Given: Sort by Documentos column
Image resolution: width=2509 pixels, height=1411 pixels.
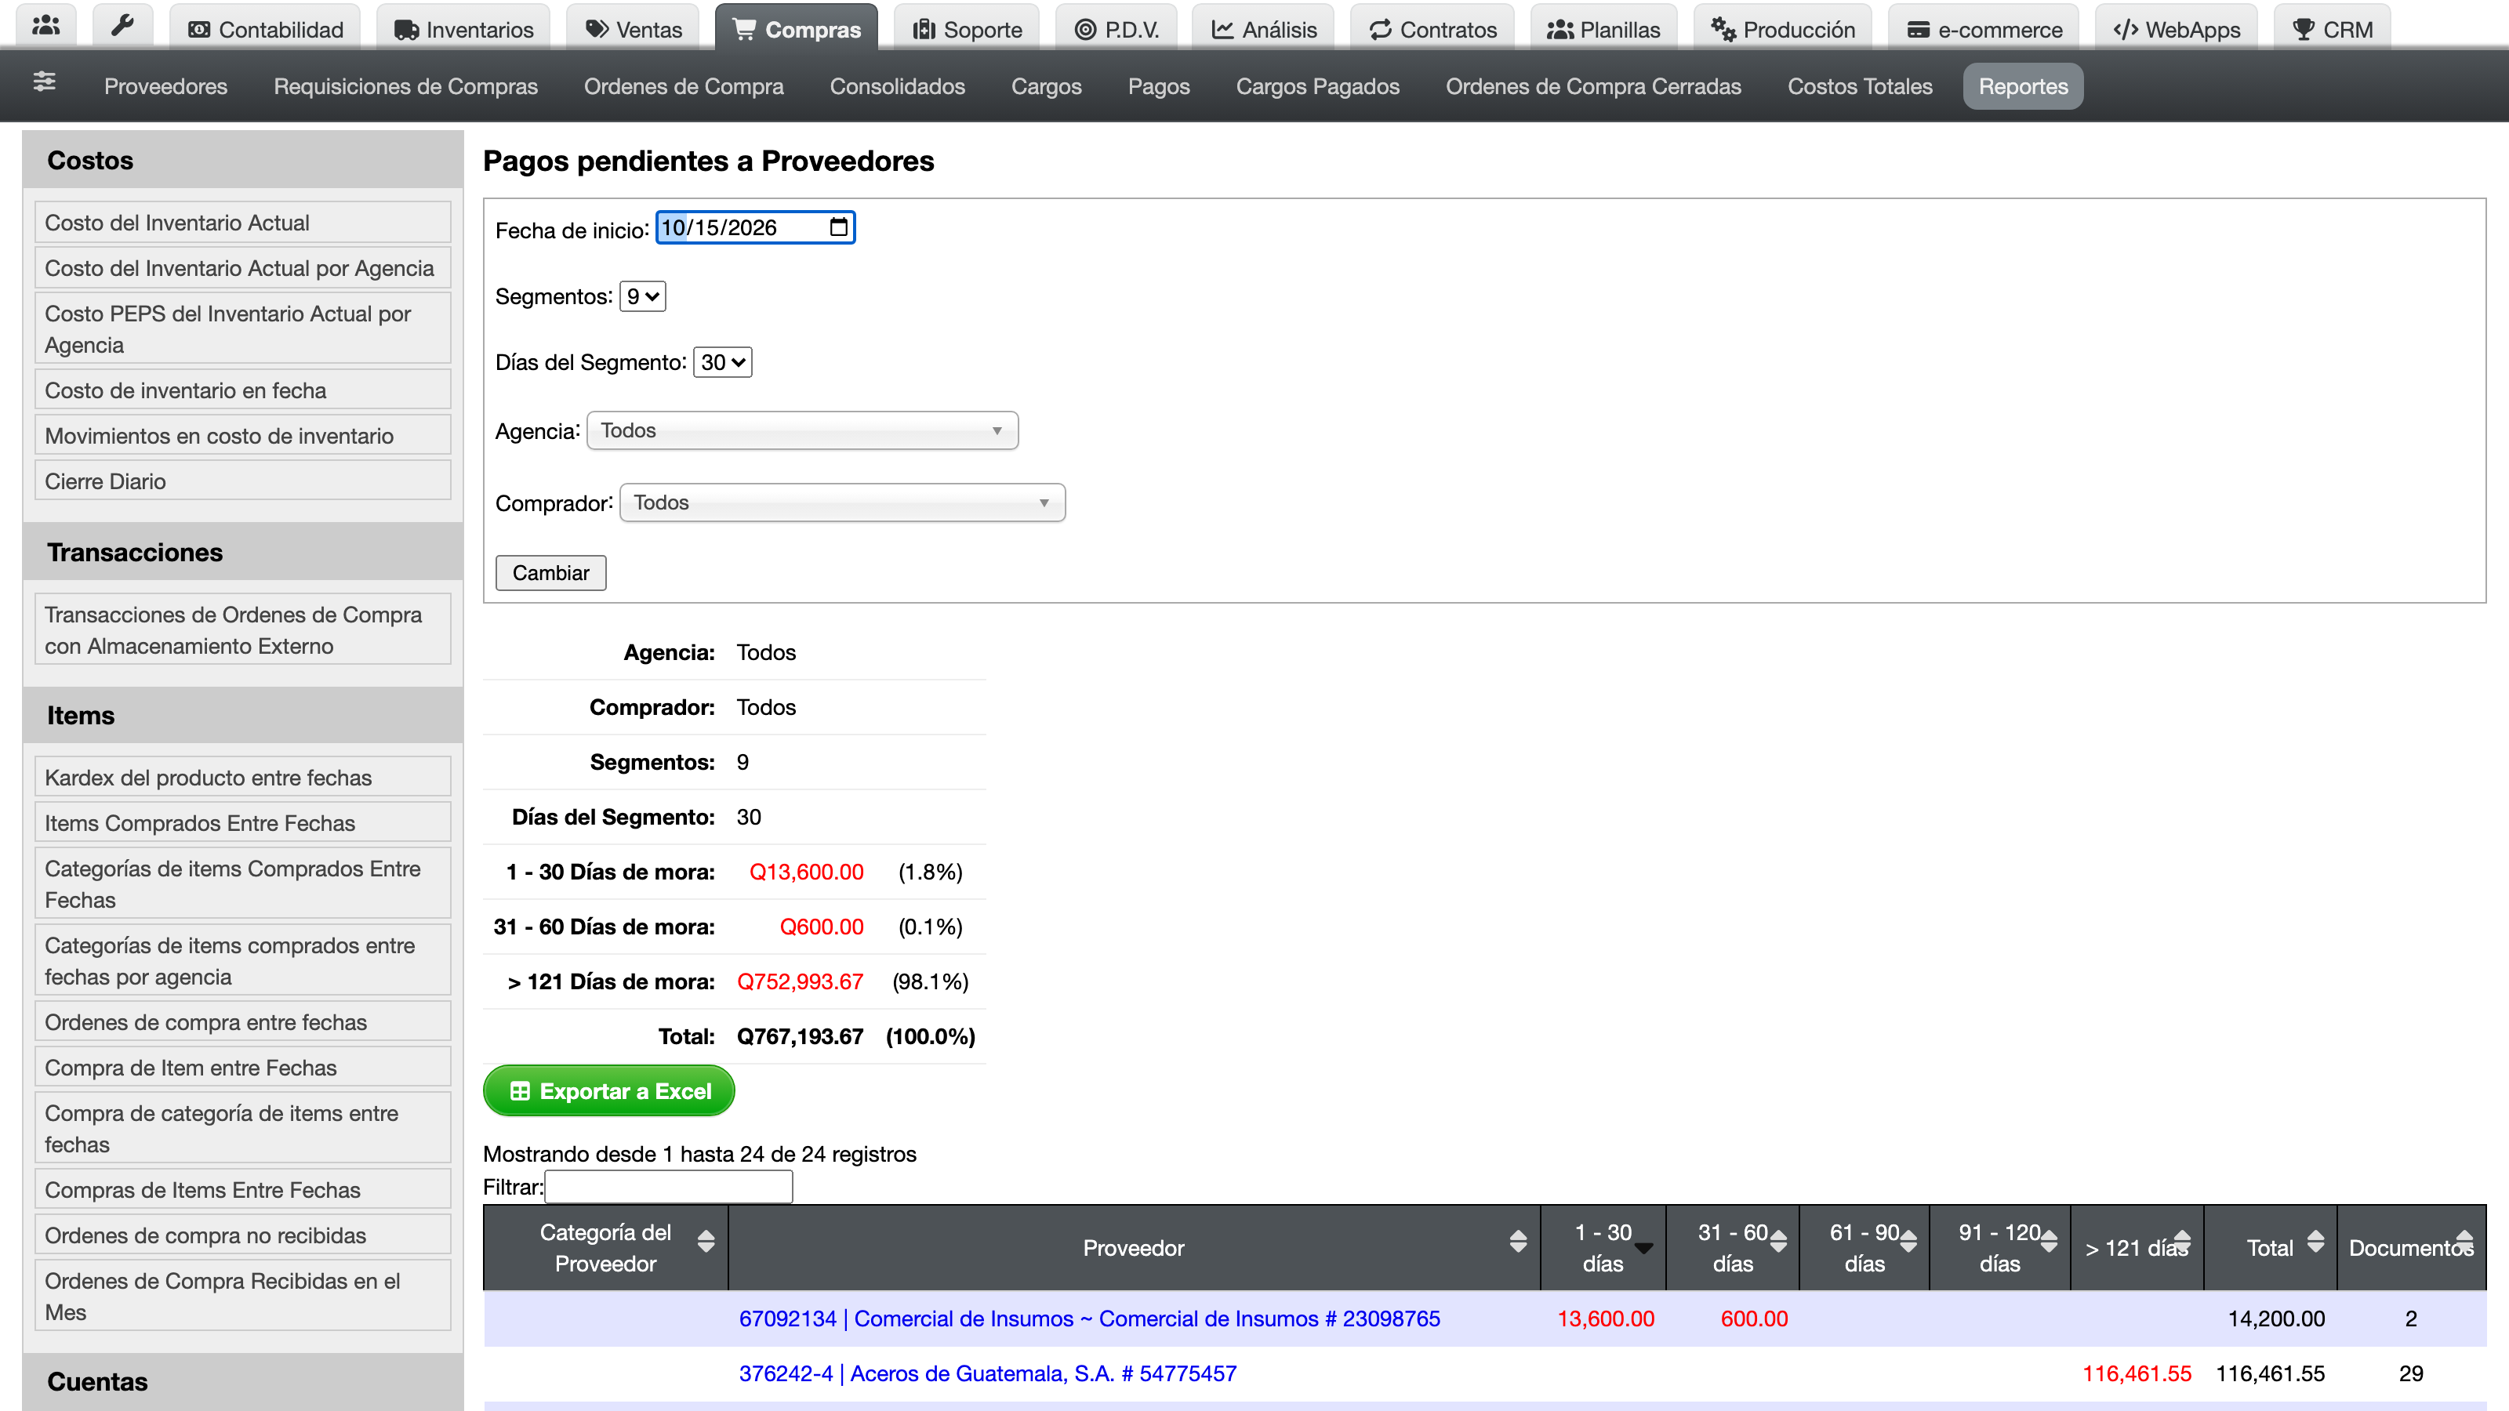Looking at the screenshot, I should point(2464,1241).
